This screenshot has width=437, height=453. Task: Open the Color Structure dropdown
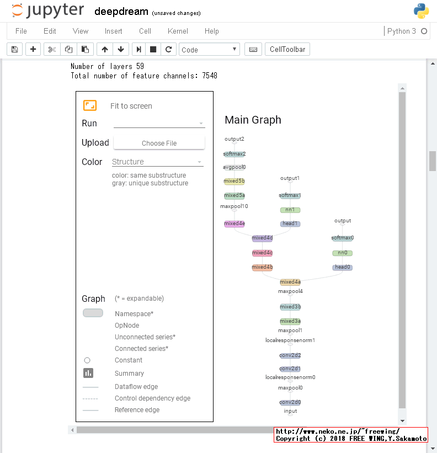tap(158, 162)
